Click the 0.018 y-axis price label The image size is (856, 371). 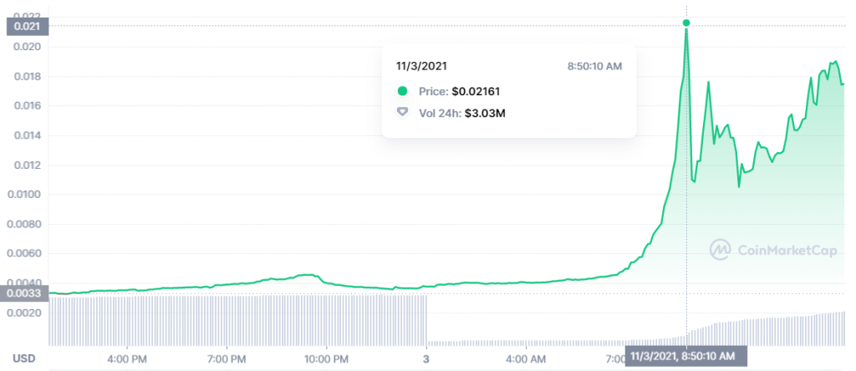pyautogui.click(x=27, y=77)
